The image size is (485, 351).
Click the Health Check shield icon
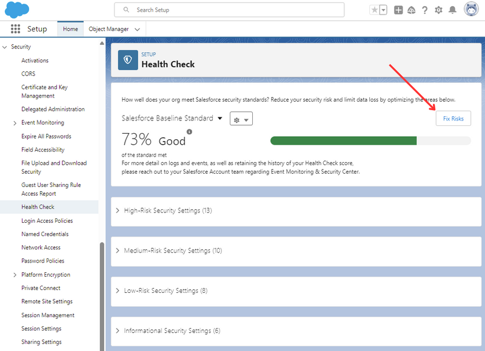coord(128,60)
